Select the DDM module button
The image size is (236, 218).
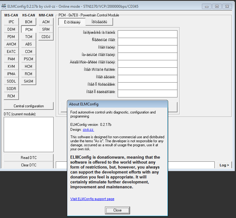coord(11,29)
